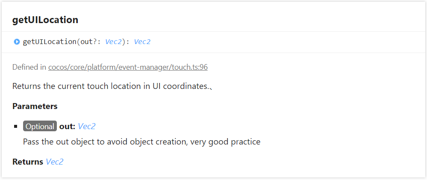Click the bold 'out:' parameter name

coord(68,127)
